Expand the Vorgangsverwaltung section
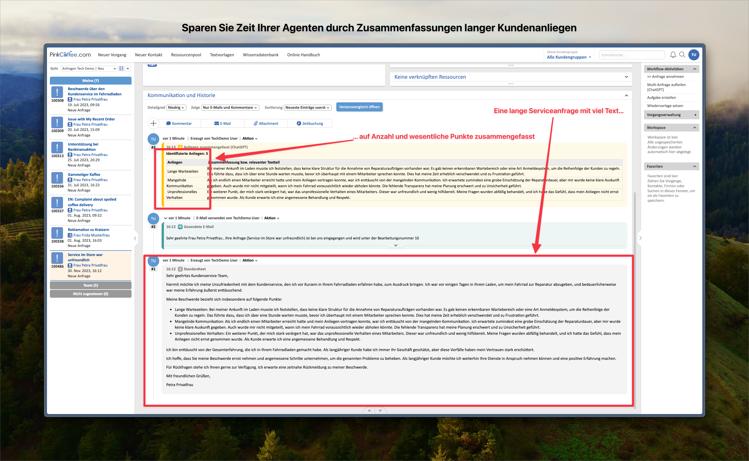Screen dimensions: 749x461 (x=695, y=115)
